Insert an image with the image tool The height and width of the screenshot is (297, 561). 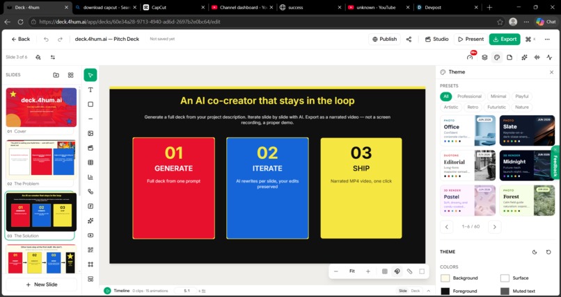pos(90,133)
